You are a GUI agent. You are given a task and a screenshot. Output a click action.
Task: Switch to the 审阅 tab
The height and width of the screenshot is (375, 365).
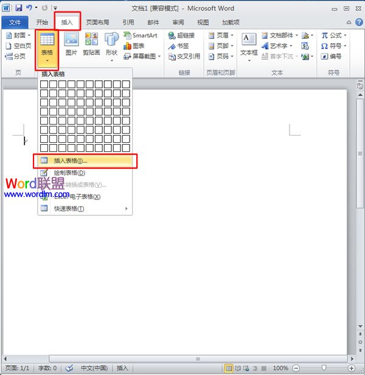coord(178,22)
